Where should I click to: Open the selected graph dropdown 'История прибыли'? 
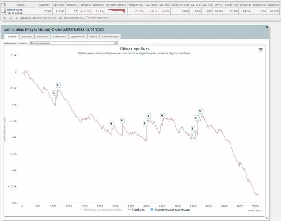73,43
